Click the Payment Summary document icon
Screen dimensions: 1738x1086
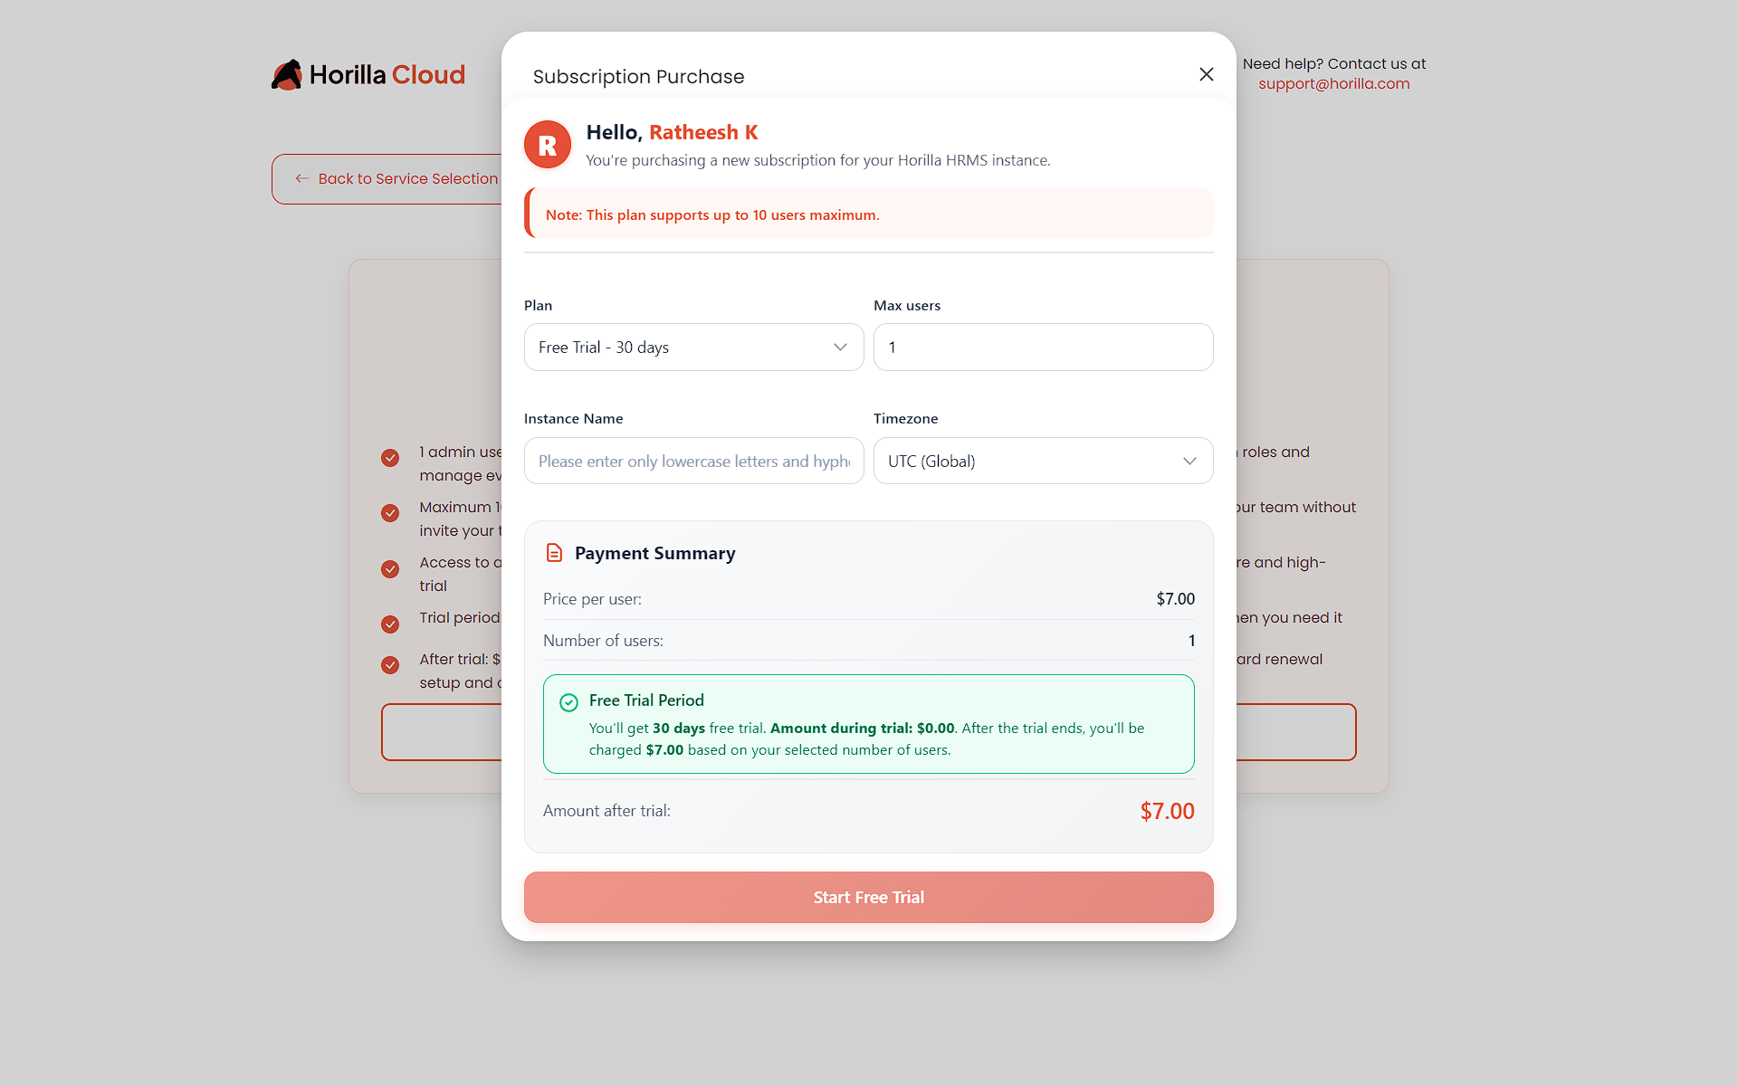(x=554, y=552)
